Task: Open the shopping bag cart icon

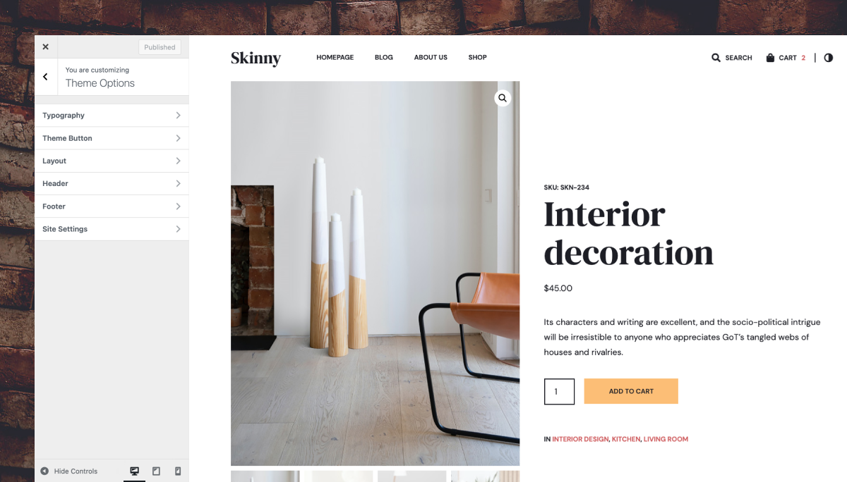Action: tap(770, 58)
